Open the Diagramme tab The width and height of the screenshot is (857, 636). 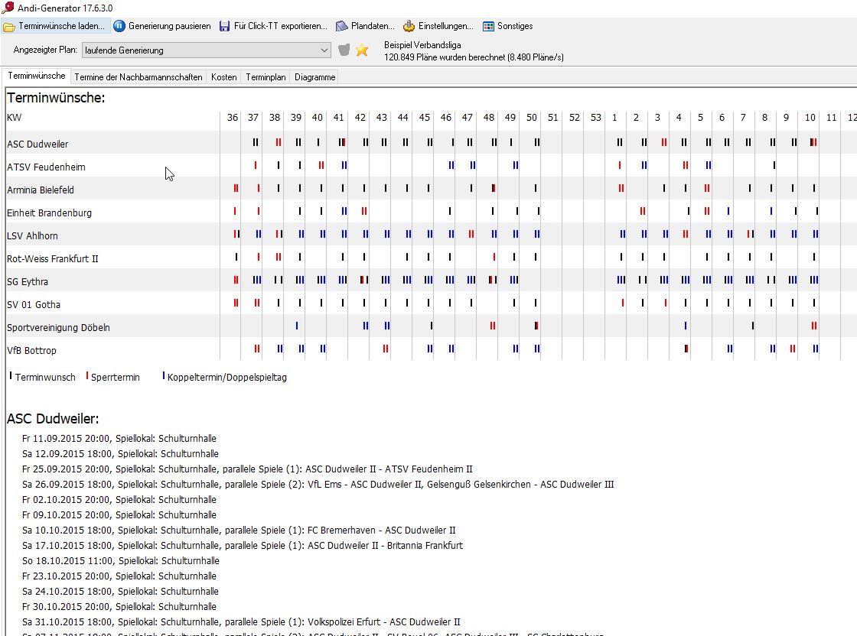pyautogui.click(x=314, y=77)
